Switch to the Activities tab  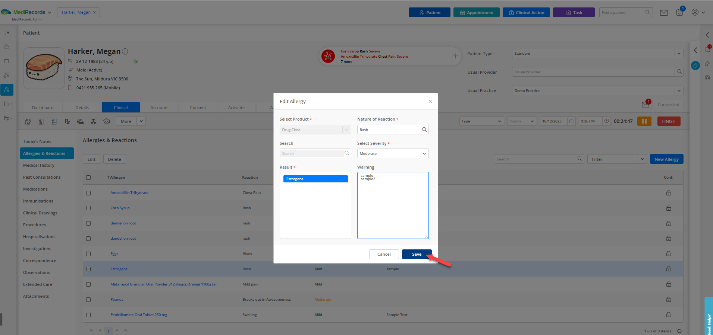[237, 108]
